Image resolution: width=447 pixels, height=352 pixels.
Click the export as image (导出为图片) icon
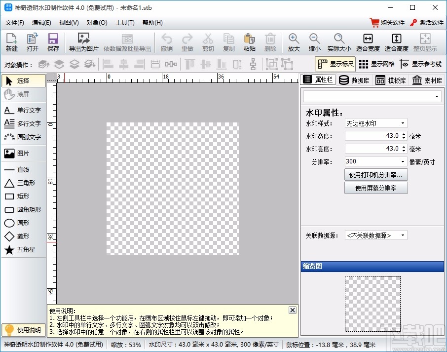pyautogui.click(x=83, y=41)
